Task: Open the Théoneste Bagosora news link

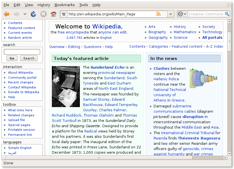Action: [199, 138]
